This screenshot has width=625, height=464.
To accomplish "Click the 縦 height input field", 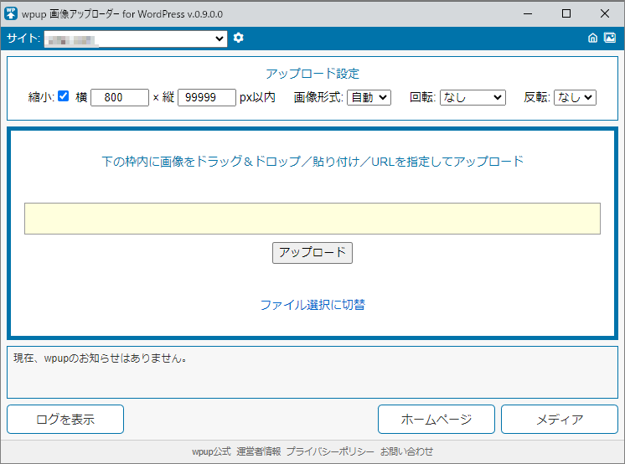I will tap(207, 97).
